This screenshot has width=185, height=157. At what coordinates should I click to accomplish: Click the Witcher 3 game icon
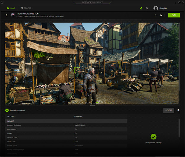click(13, 15)
